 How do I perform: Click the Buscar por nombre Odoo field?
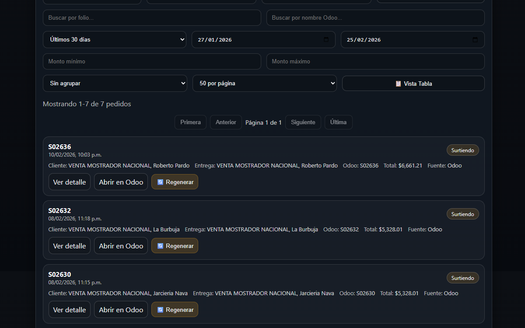[375, 18]
